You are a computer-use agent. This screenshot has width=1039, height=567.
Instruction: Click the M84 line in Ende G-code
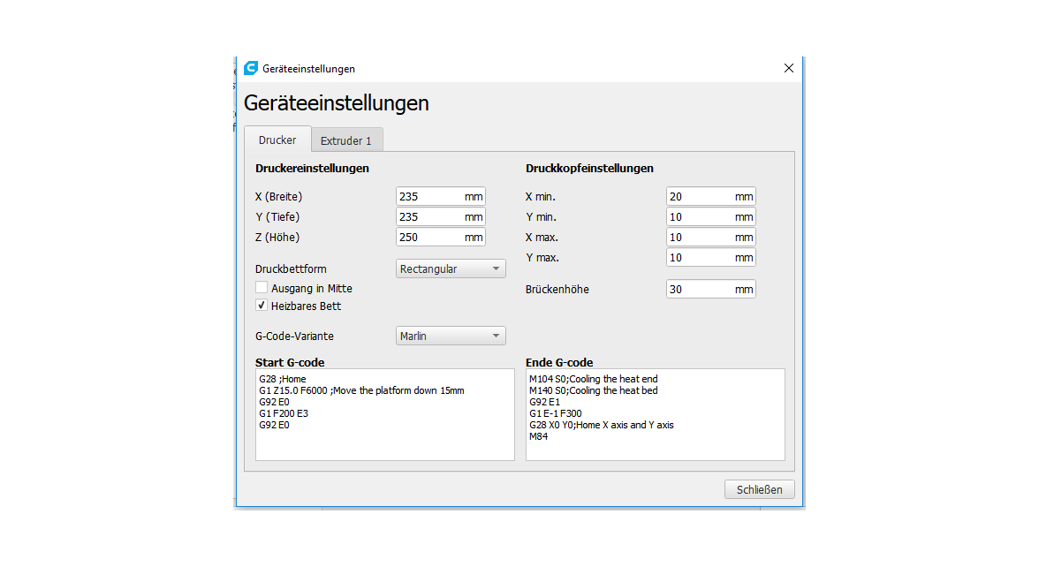tap(539, 436)
